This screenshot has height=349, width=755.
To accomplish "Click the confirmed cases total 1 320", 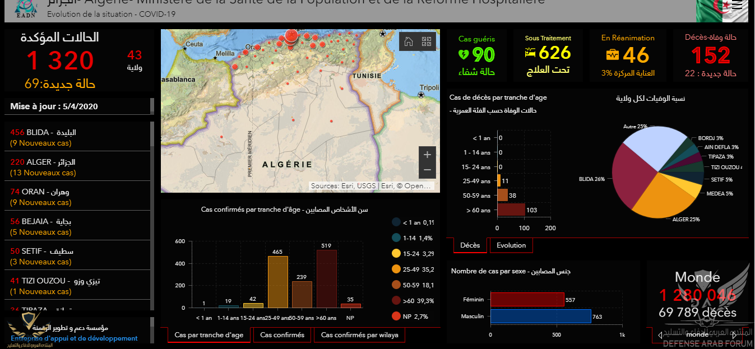I will (61, 61).
